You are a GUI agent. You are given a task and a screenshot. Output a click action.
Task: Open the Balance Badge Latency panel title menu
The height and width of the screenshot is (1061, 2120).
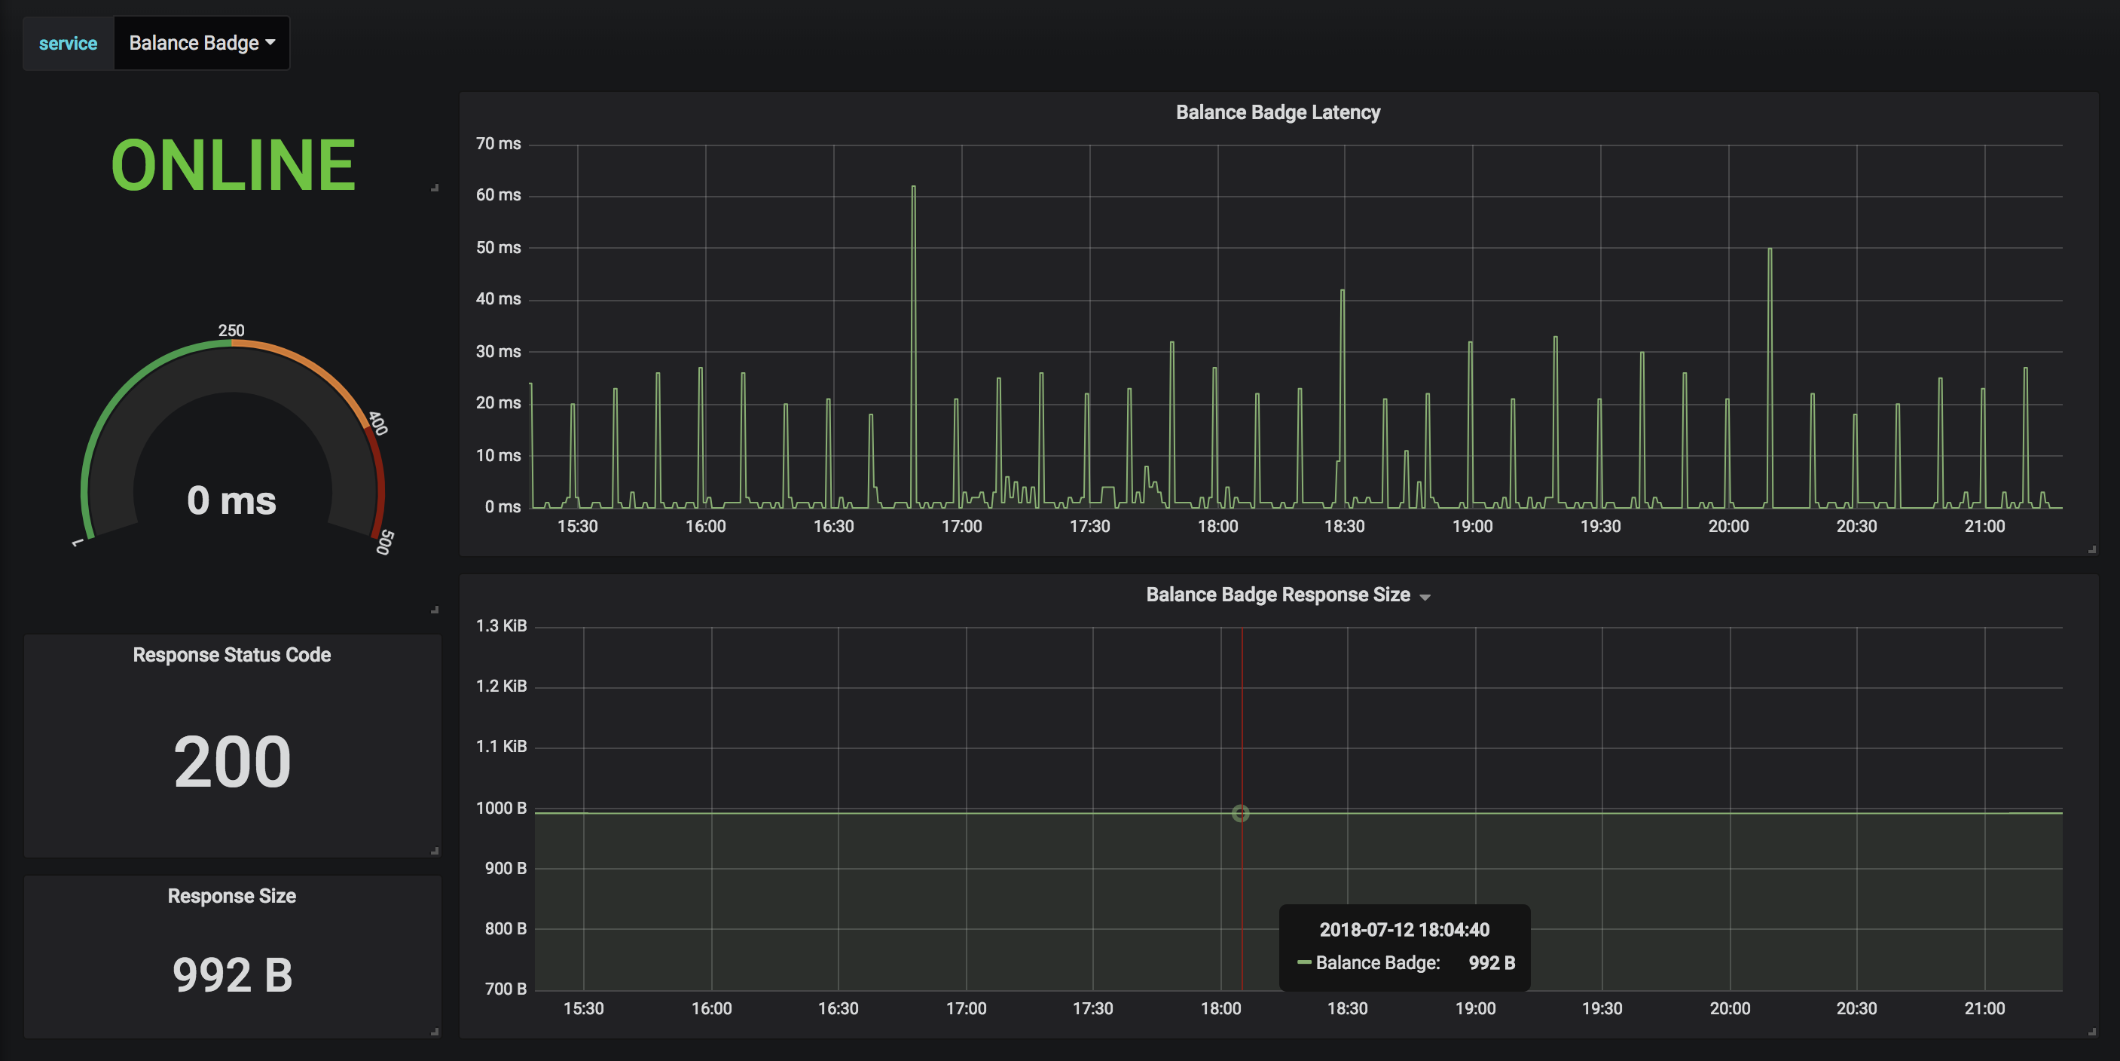pyautogui.click(x=1277, y=112)
